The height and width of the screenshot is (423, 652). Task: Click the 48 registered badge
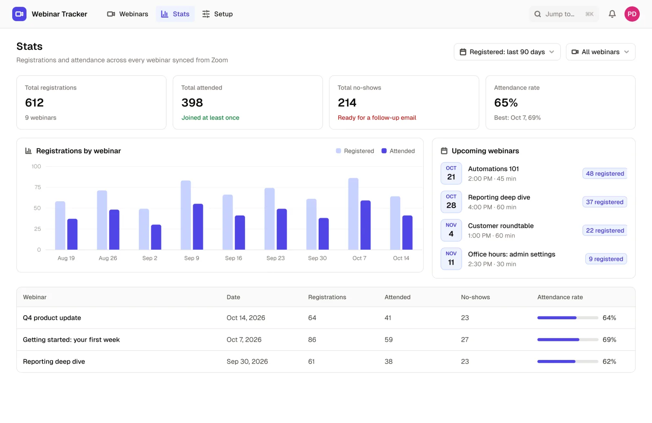click(605, 174)
